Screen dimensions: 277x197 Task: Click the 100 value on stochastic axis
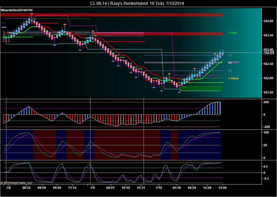pyautogui.click(x=266, y=133)
